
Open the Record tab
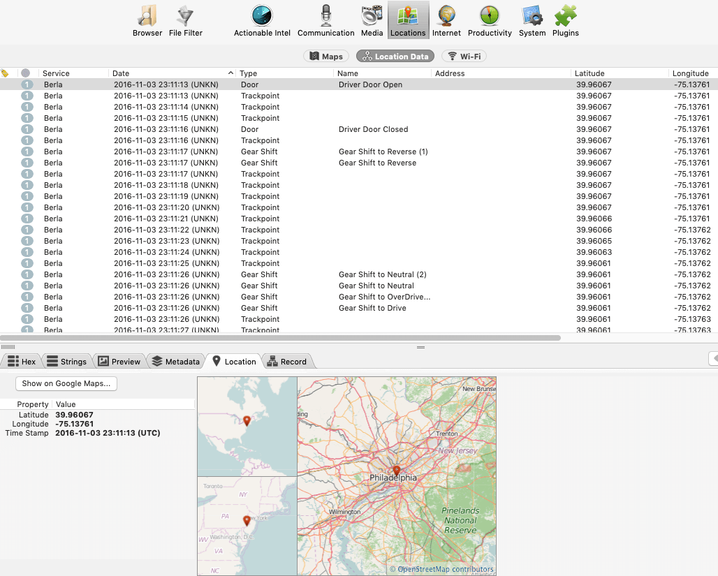click(x=288, y=361)
